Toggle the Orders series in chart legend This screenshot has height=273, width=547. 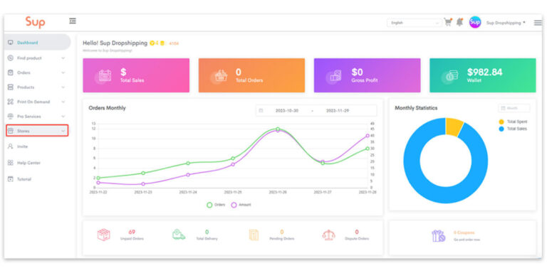tap(216, 205)
